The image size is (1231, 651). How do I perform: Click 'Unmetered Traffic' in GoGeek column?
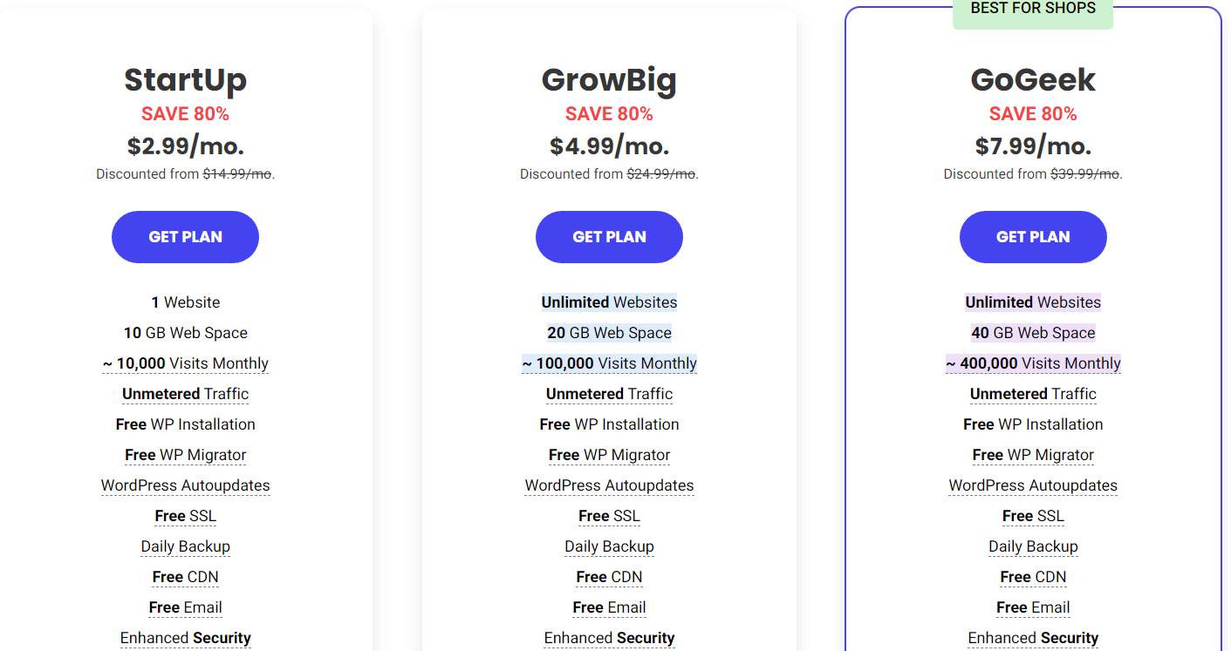click(x=1033, y=394)
